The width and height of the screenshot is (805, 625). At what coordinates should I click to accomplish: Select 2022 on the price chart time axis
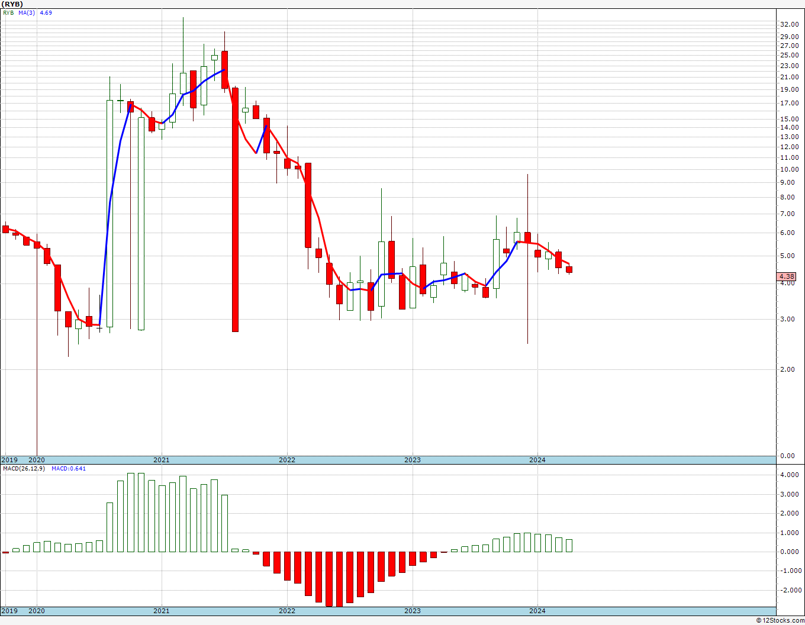287,460
